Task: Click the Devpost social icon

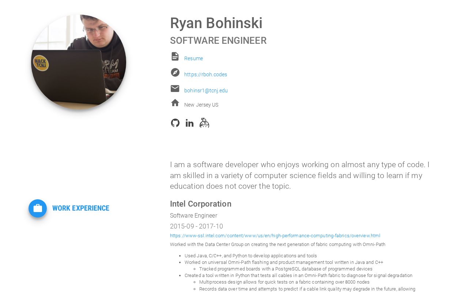Action: point(204,123)
